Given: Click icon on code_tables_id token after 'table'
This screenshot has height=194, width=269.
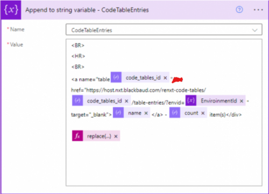Looking at the screenshot, I should tap(116, 77).
